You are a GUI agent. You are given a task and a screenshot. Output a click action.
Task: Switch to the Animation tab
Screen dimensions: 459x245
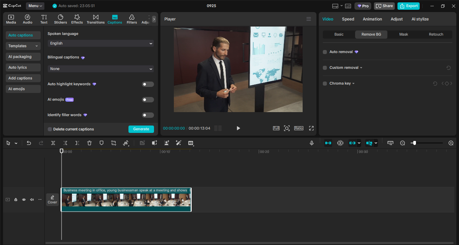coord(372,19)
